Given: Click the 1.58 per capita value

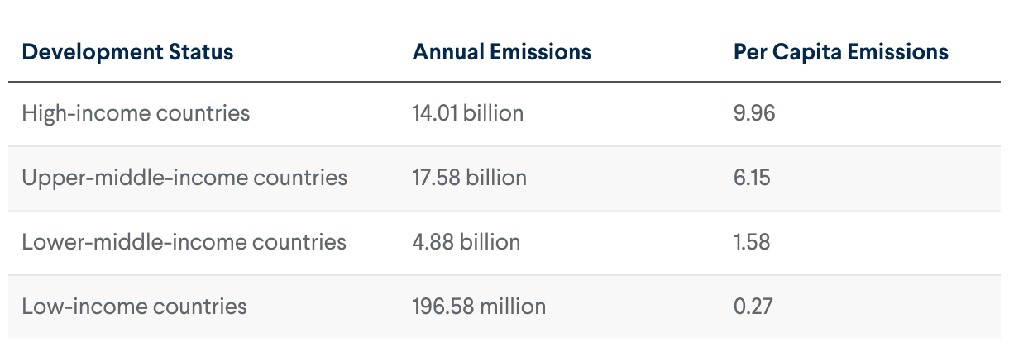Looking at the screenshot, I should 751,241.
